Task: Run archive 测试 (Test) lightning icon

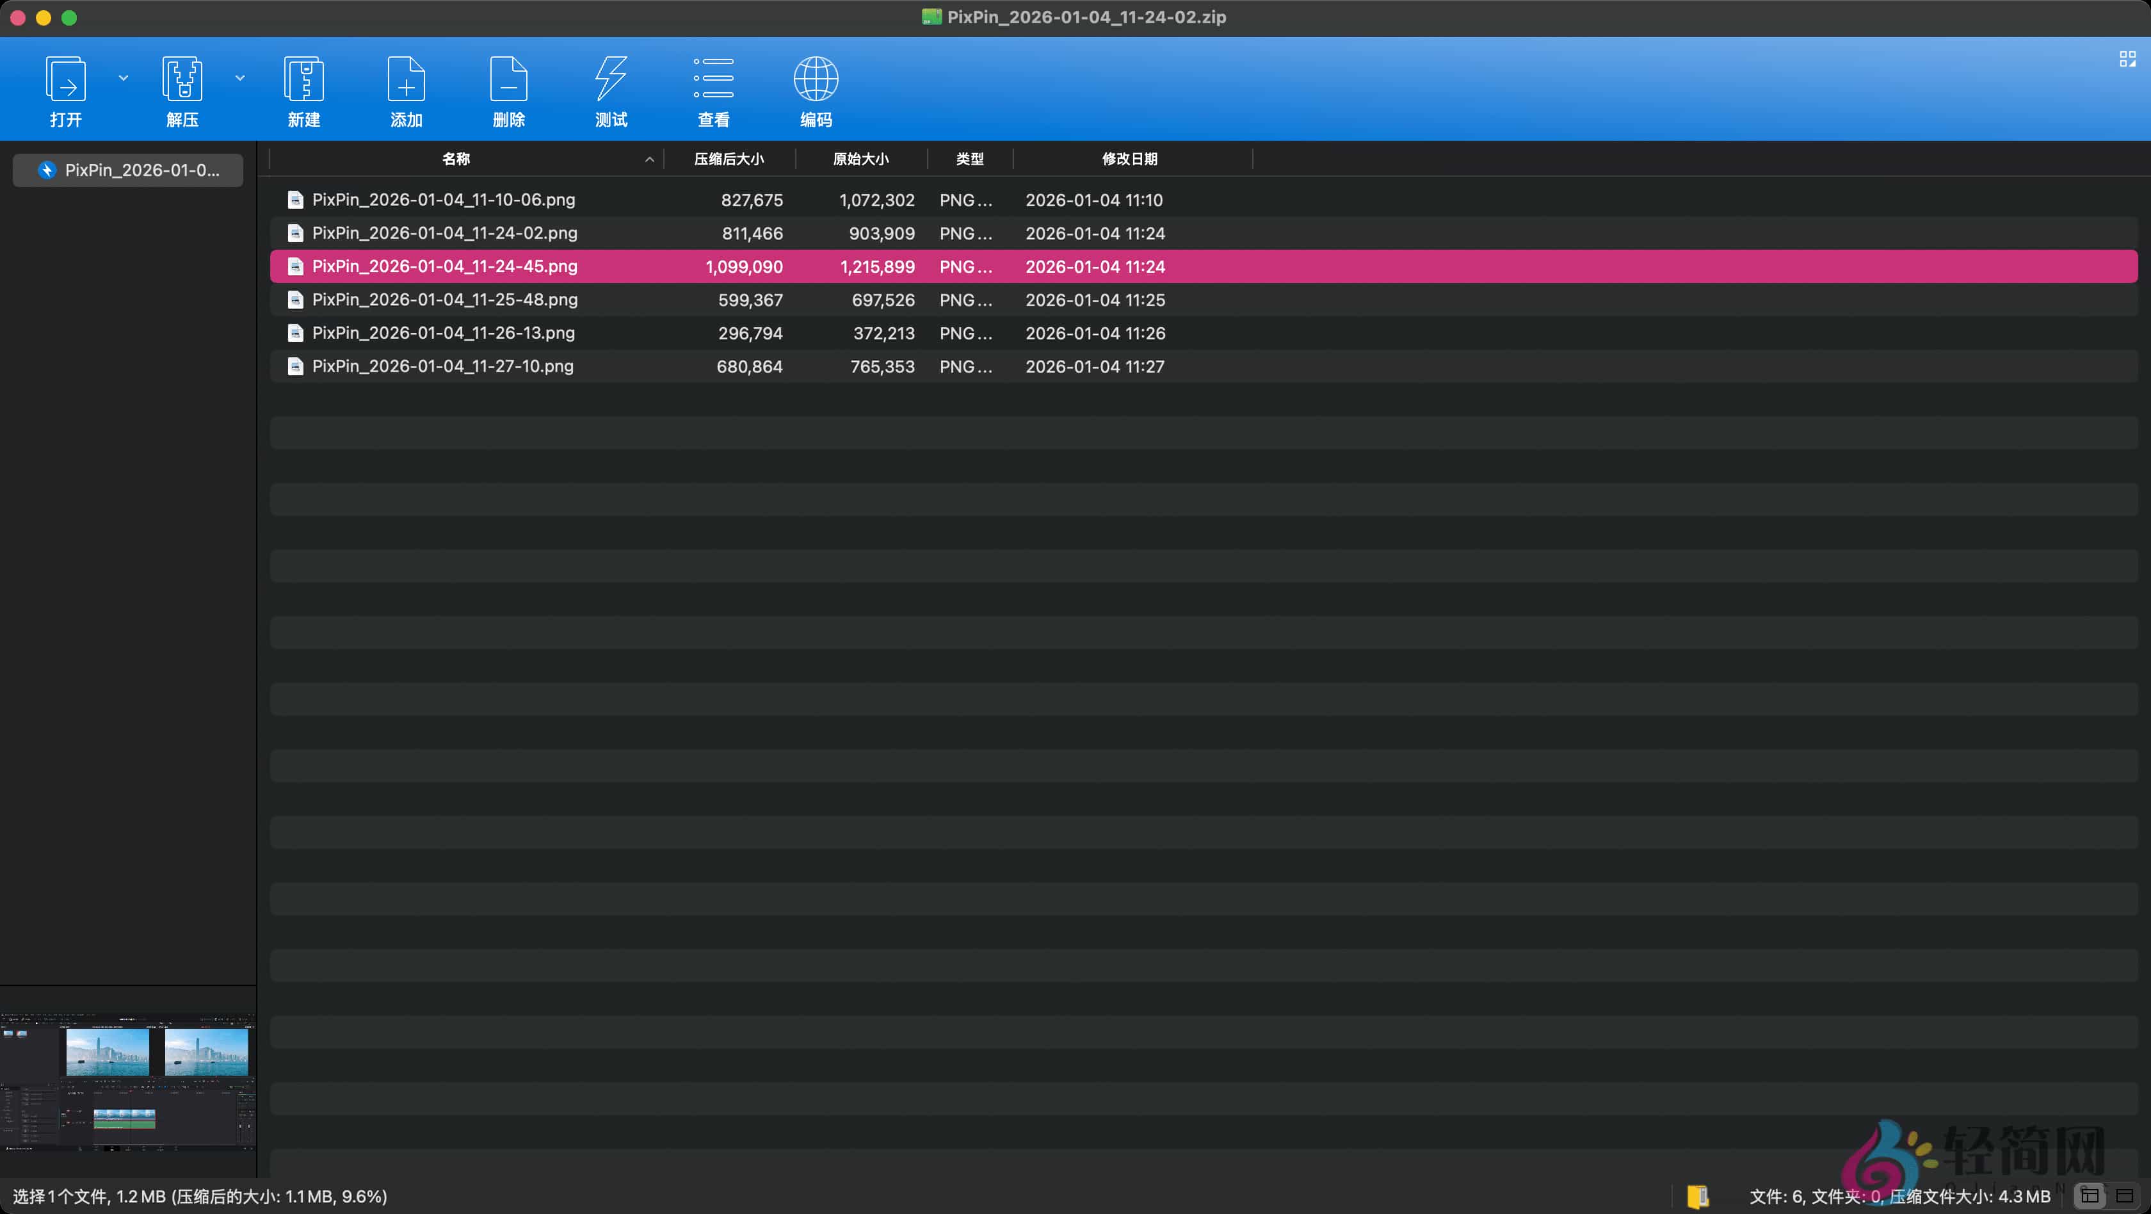Action: pos(611,80)
